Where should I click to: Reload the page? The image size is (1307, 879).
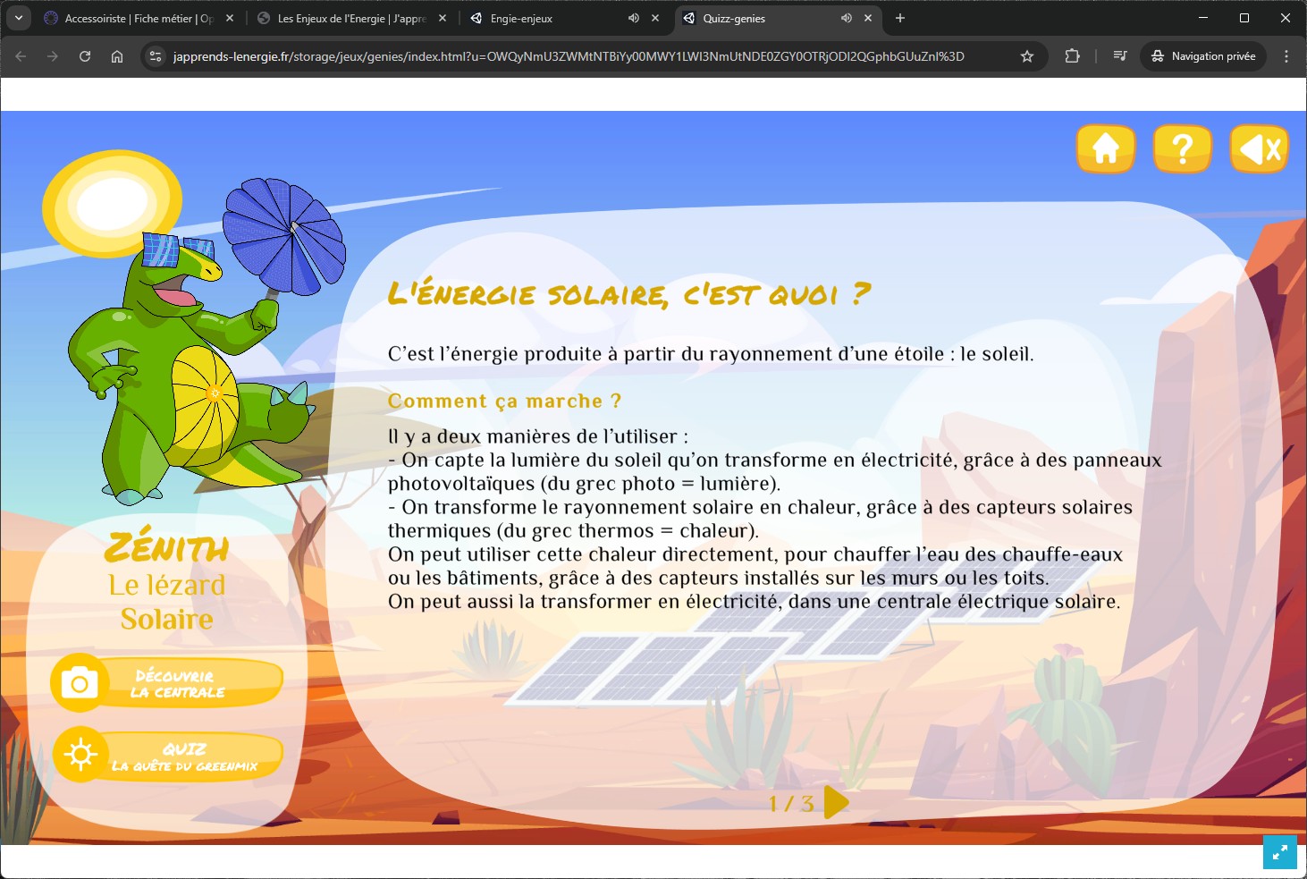(85, 56)
